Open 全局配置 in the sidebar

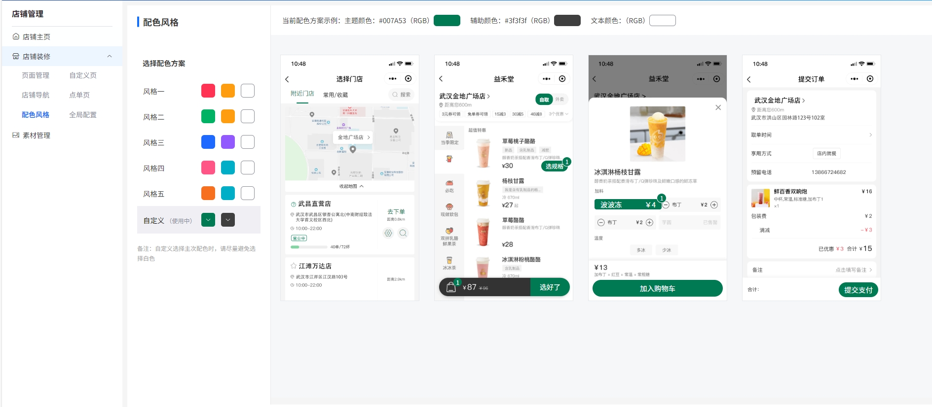83,115
